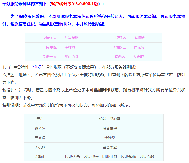Click the bold "被封印状态" text
189x163 pixels.
94,75
